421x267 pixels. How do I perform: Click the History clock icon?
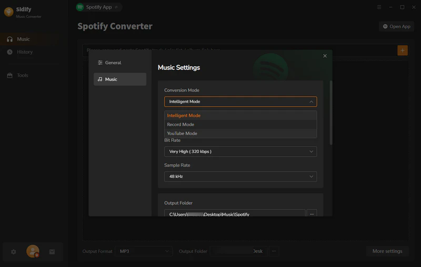(9, 52)
